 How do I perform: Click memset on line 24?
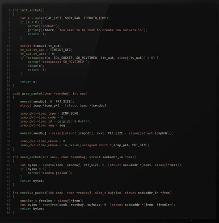(26, 101)
